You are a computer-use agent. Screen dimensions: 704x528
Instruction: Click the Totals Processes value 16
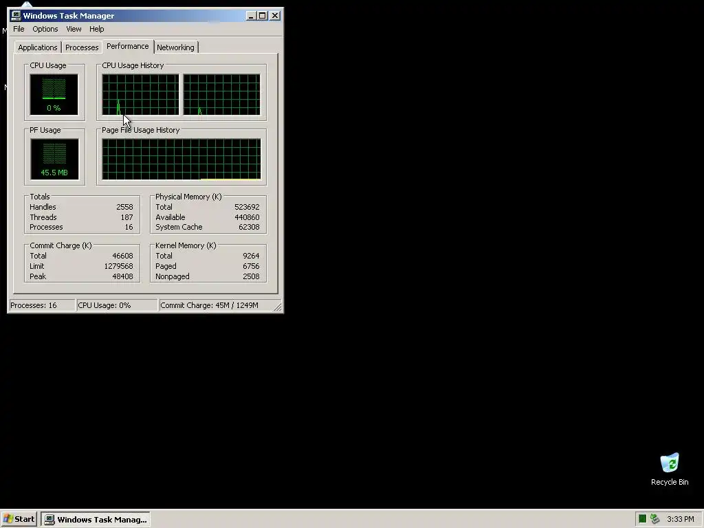point(129,227)
